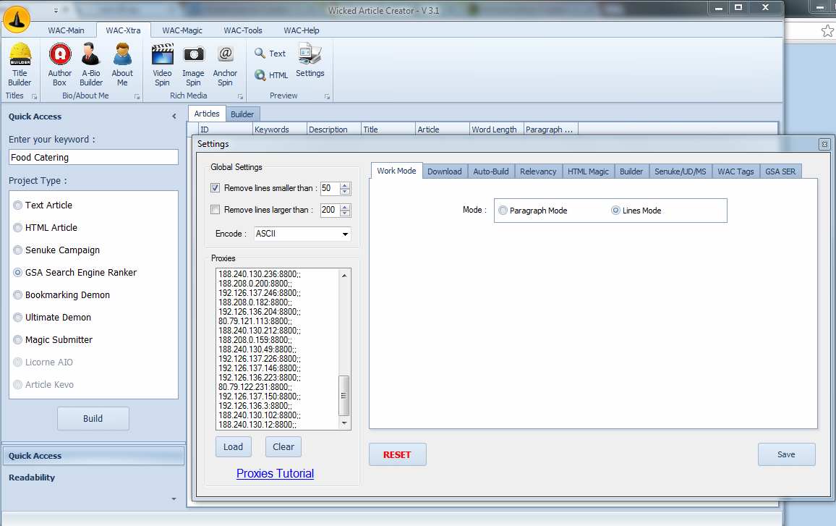Open Video Spin rich media tool
Image resolution: width=836 pixels, height=526 pixels.
point(162,64)
